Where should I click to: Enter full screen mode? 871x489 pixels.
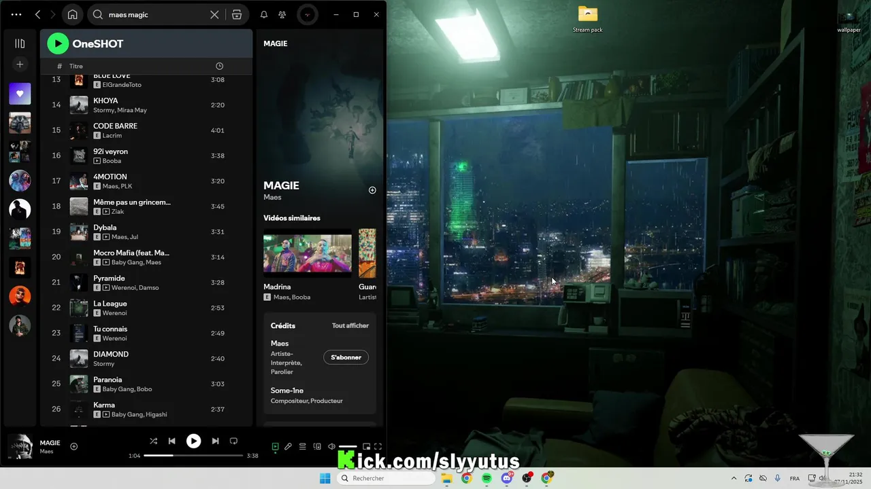pos(378,446)
